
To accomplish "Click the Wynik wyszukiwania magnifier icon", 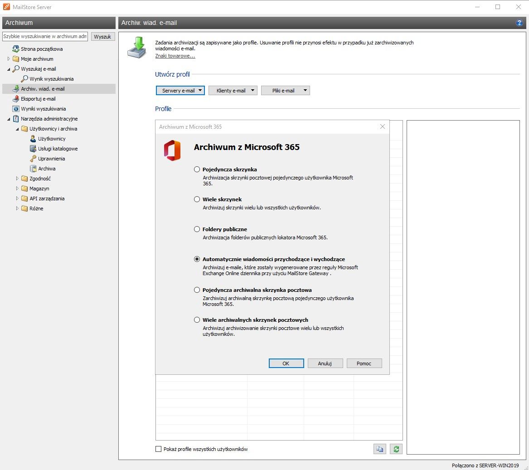I will 24,78.
